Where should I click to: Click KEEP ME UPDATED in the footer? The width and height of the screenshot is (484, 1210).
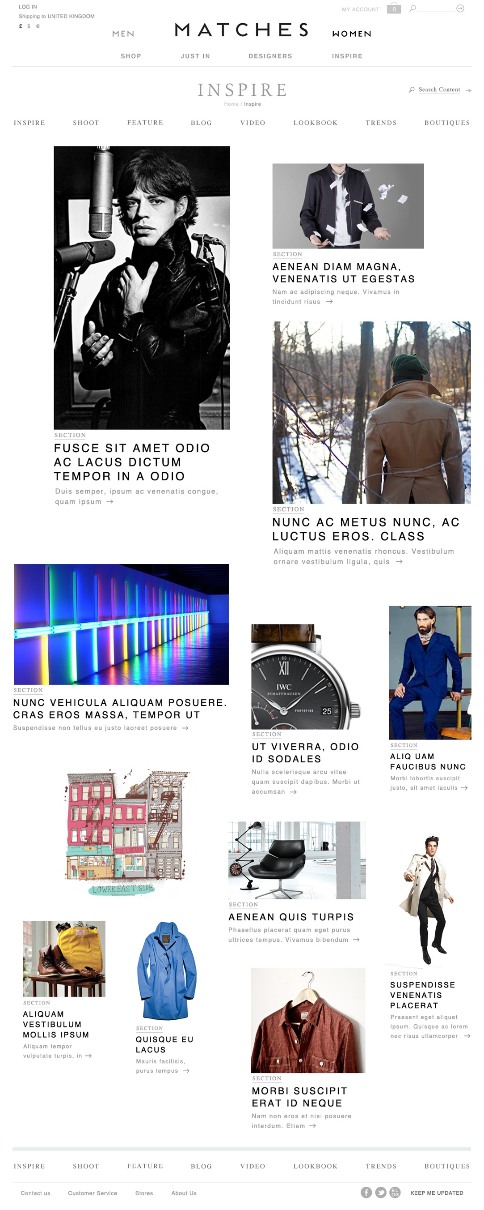[x=437, y=1193]
